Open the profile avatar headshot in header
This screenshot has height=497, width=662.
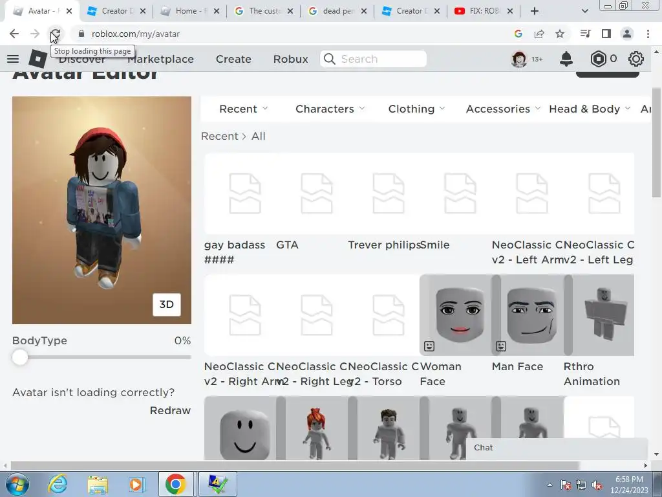coord(519,59)
